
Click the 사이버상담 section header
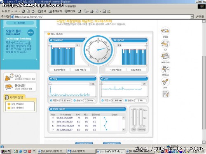coord(14,97)
